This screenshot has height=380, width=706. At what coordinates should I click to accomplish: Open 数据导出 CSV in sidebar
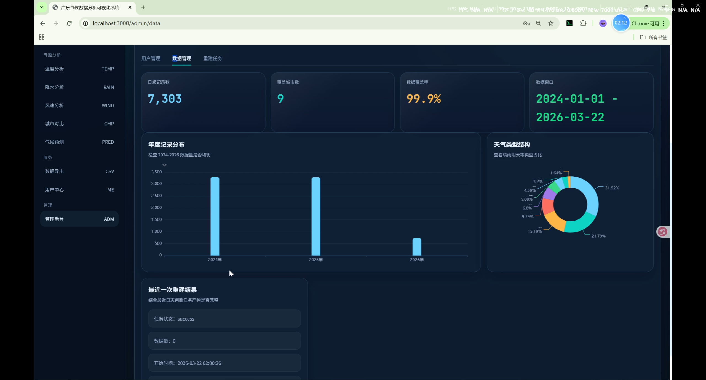point(79,171)
